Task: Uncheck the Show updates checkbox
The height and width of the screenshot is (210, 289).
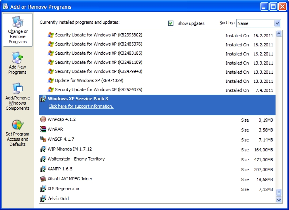Action: tap(171, 23)
